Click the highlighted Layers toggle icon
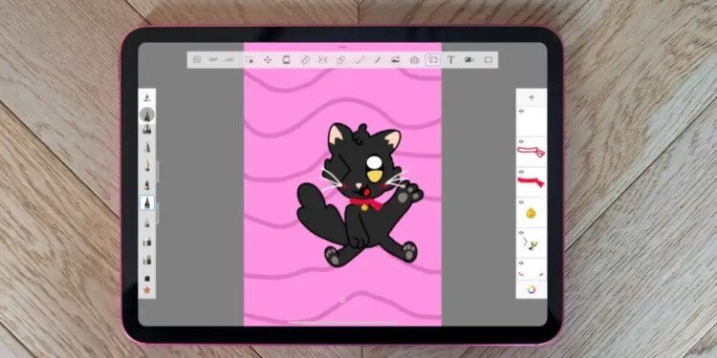The height and width of the screenshot is (358, 717). click(432, 60)
